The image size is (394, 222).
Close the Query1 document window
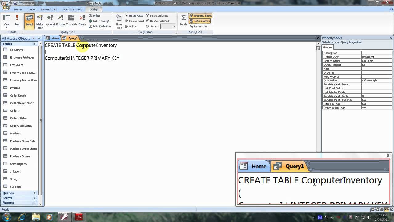coord(318,38)
